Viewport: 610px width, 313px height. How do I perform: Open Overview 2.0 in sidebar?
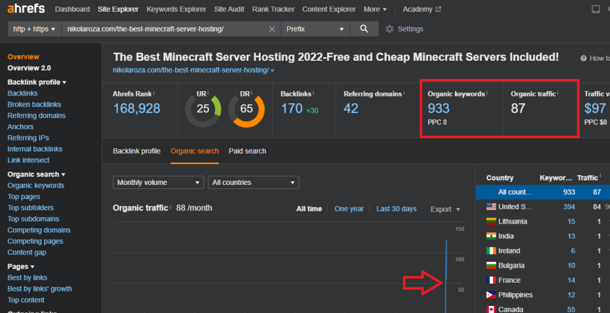[29, 68]
